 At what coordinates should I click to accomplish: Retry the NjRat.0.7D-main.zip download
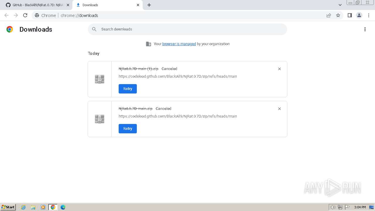tap(128, 129)
